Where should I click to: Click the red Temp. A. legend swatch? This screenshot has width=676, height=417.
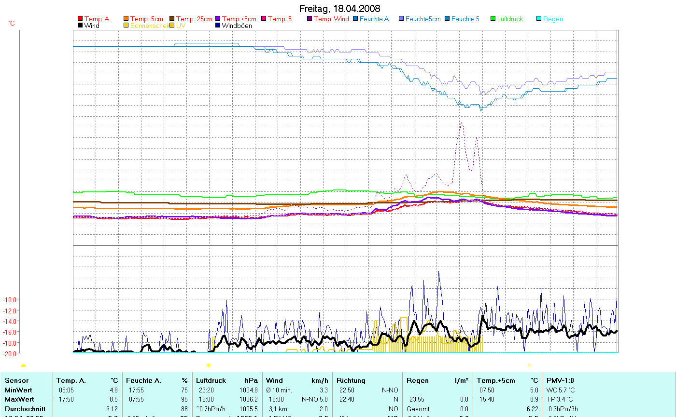pos(80,19)
